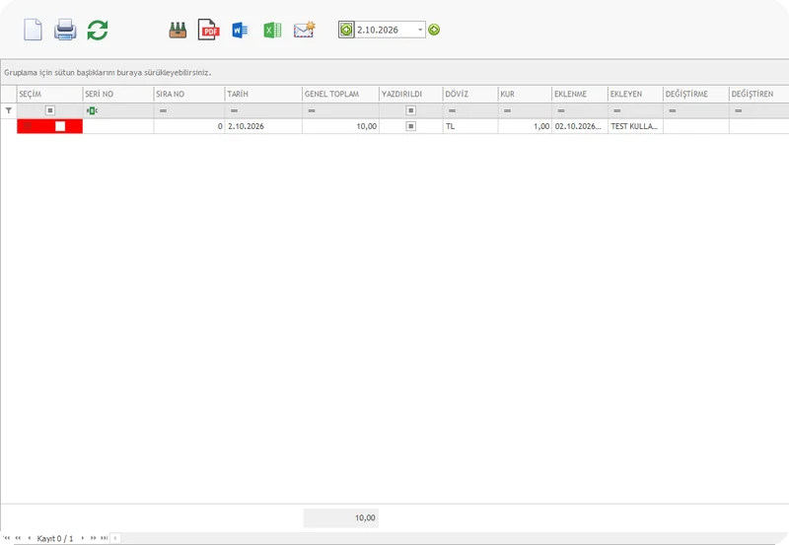Image resolution: width=789 pixels, height=545 pixels.
Task: Toggle the SEÇİM checkbox in the red cell
Action: (60, 126)
